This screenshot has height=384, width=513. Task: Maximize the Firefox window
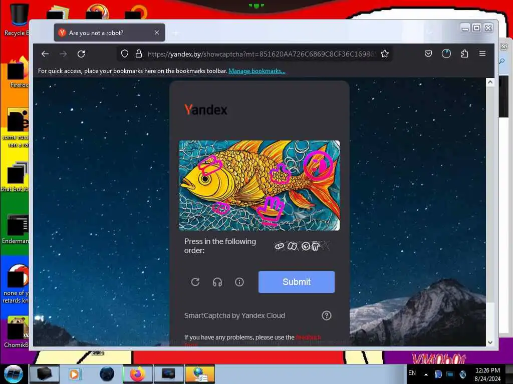[x=477, y=28]
